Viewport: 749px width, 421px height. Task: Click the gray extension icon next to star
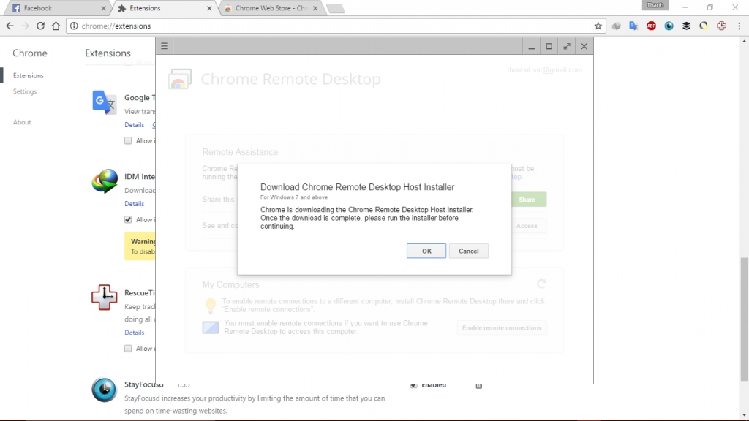coord(616,26)
